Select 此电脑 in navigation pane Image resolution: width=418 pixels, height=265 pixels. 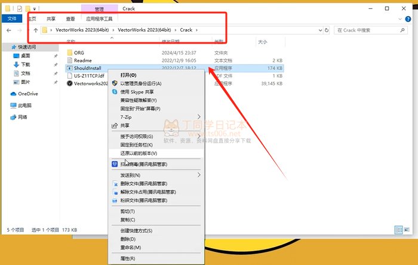pyautogui.click(x=24, y=106)
